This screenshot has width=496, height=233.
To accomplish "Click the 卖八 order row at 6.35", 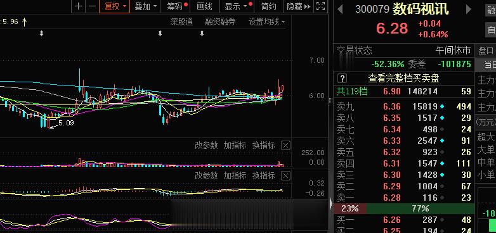I will coord(404,118).
